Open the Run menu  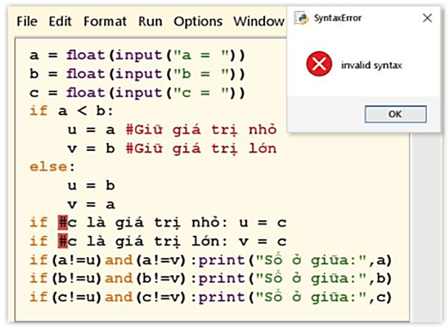pos(150,21)
